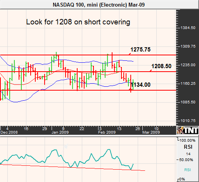Click chart title NASDAQ 100, mini (Electronic) Mar-09
The height and width of the screenshot is (182, 199).
tap(99, 5)
